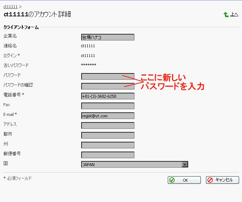242x202 pixels.
Task: Open the JAPAN country combo box
Action: [132, 165]
